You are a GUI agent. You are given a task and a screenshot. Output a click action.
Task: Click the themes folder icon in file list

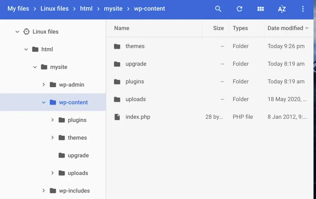click(x=117, y=46)
